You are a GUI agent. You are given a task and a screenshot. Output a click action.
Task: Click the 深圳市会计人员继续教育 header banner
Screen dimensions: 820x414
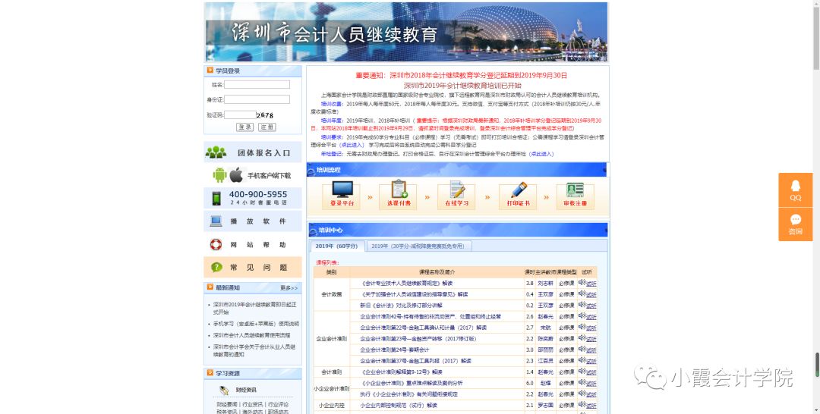click(x=406, y=33)
